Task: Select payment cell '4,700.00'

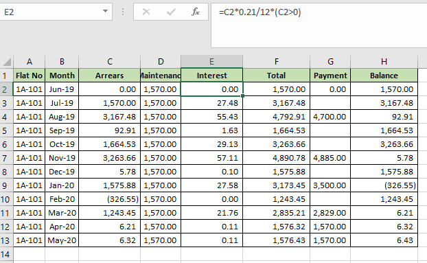Action: tap(330, 117)
